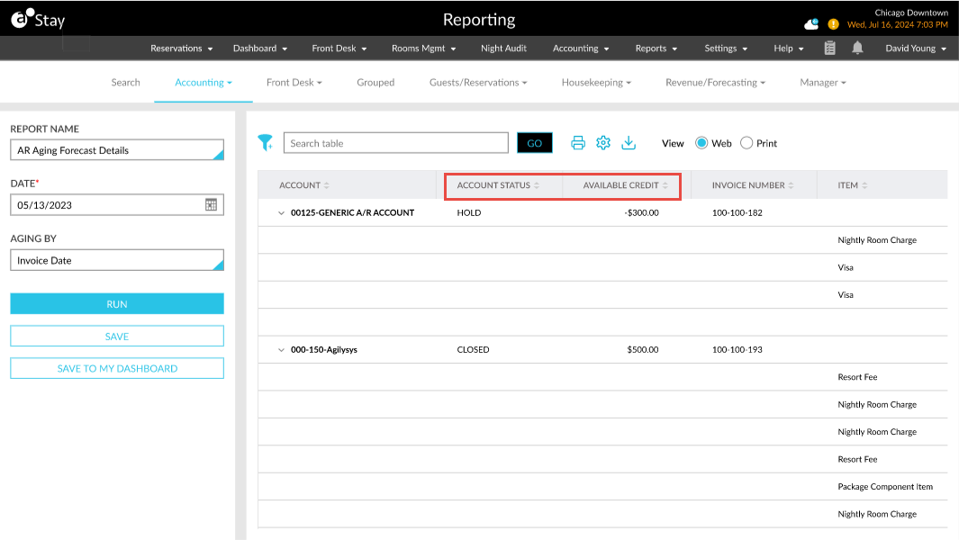Collapse the 00125-GENERIC A/R ACCOUNT row
Image resolution: width=959 pixels, height=540 pixels.
point(281,212)
